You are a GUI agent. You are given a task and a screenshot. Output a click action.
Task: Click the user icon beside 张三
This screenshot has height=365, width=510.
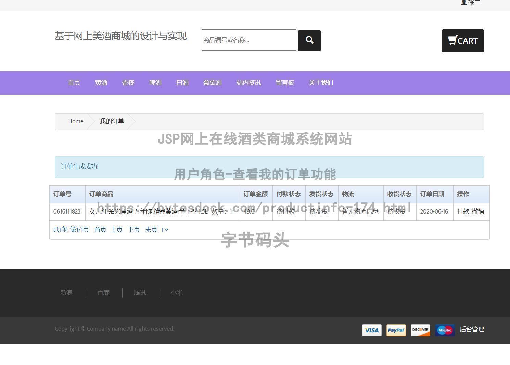(x=463, y=3)
